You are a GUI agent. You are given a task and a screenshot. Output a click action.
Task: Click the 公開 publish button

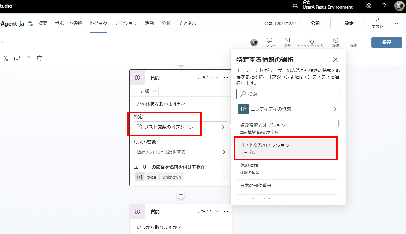coord(315,23)
